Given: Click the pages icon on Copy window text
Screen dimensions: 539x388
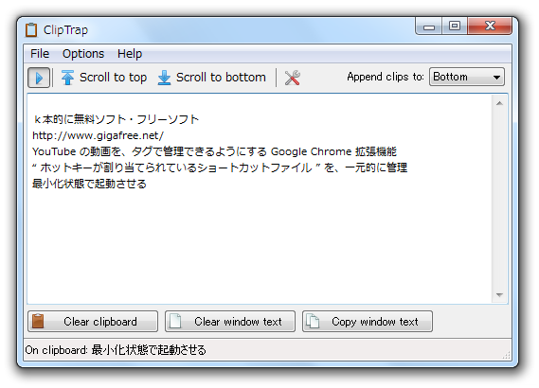Looking at the screenshot, I should coord(313,322).
